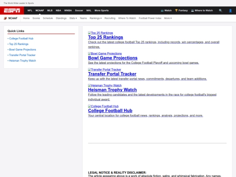Click the 'See the latest projections' description
This screenshot has height=177, width=236.
click(143, 63)
